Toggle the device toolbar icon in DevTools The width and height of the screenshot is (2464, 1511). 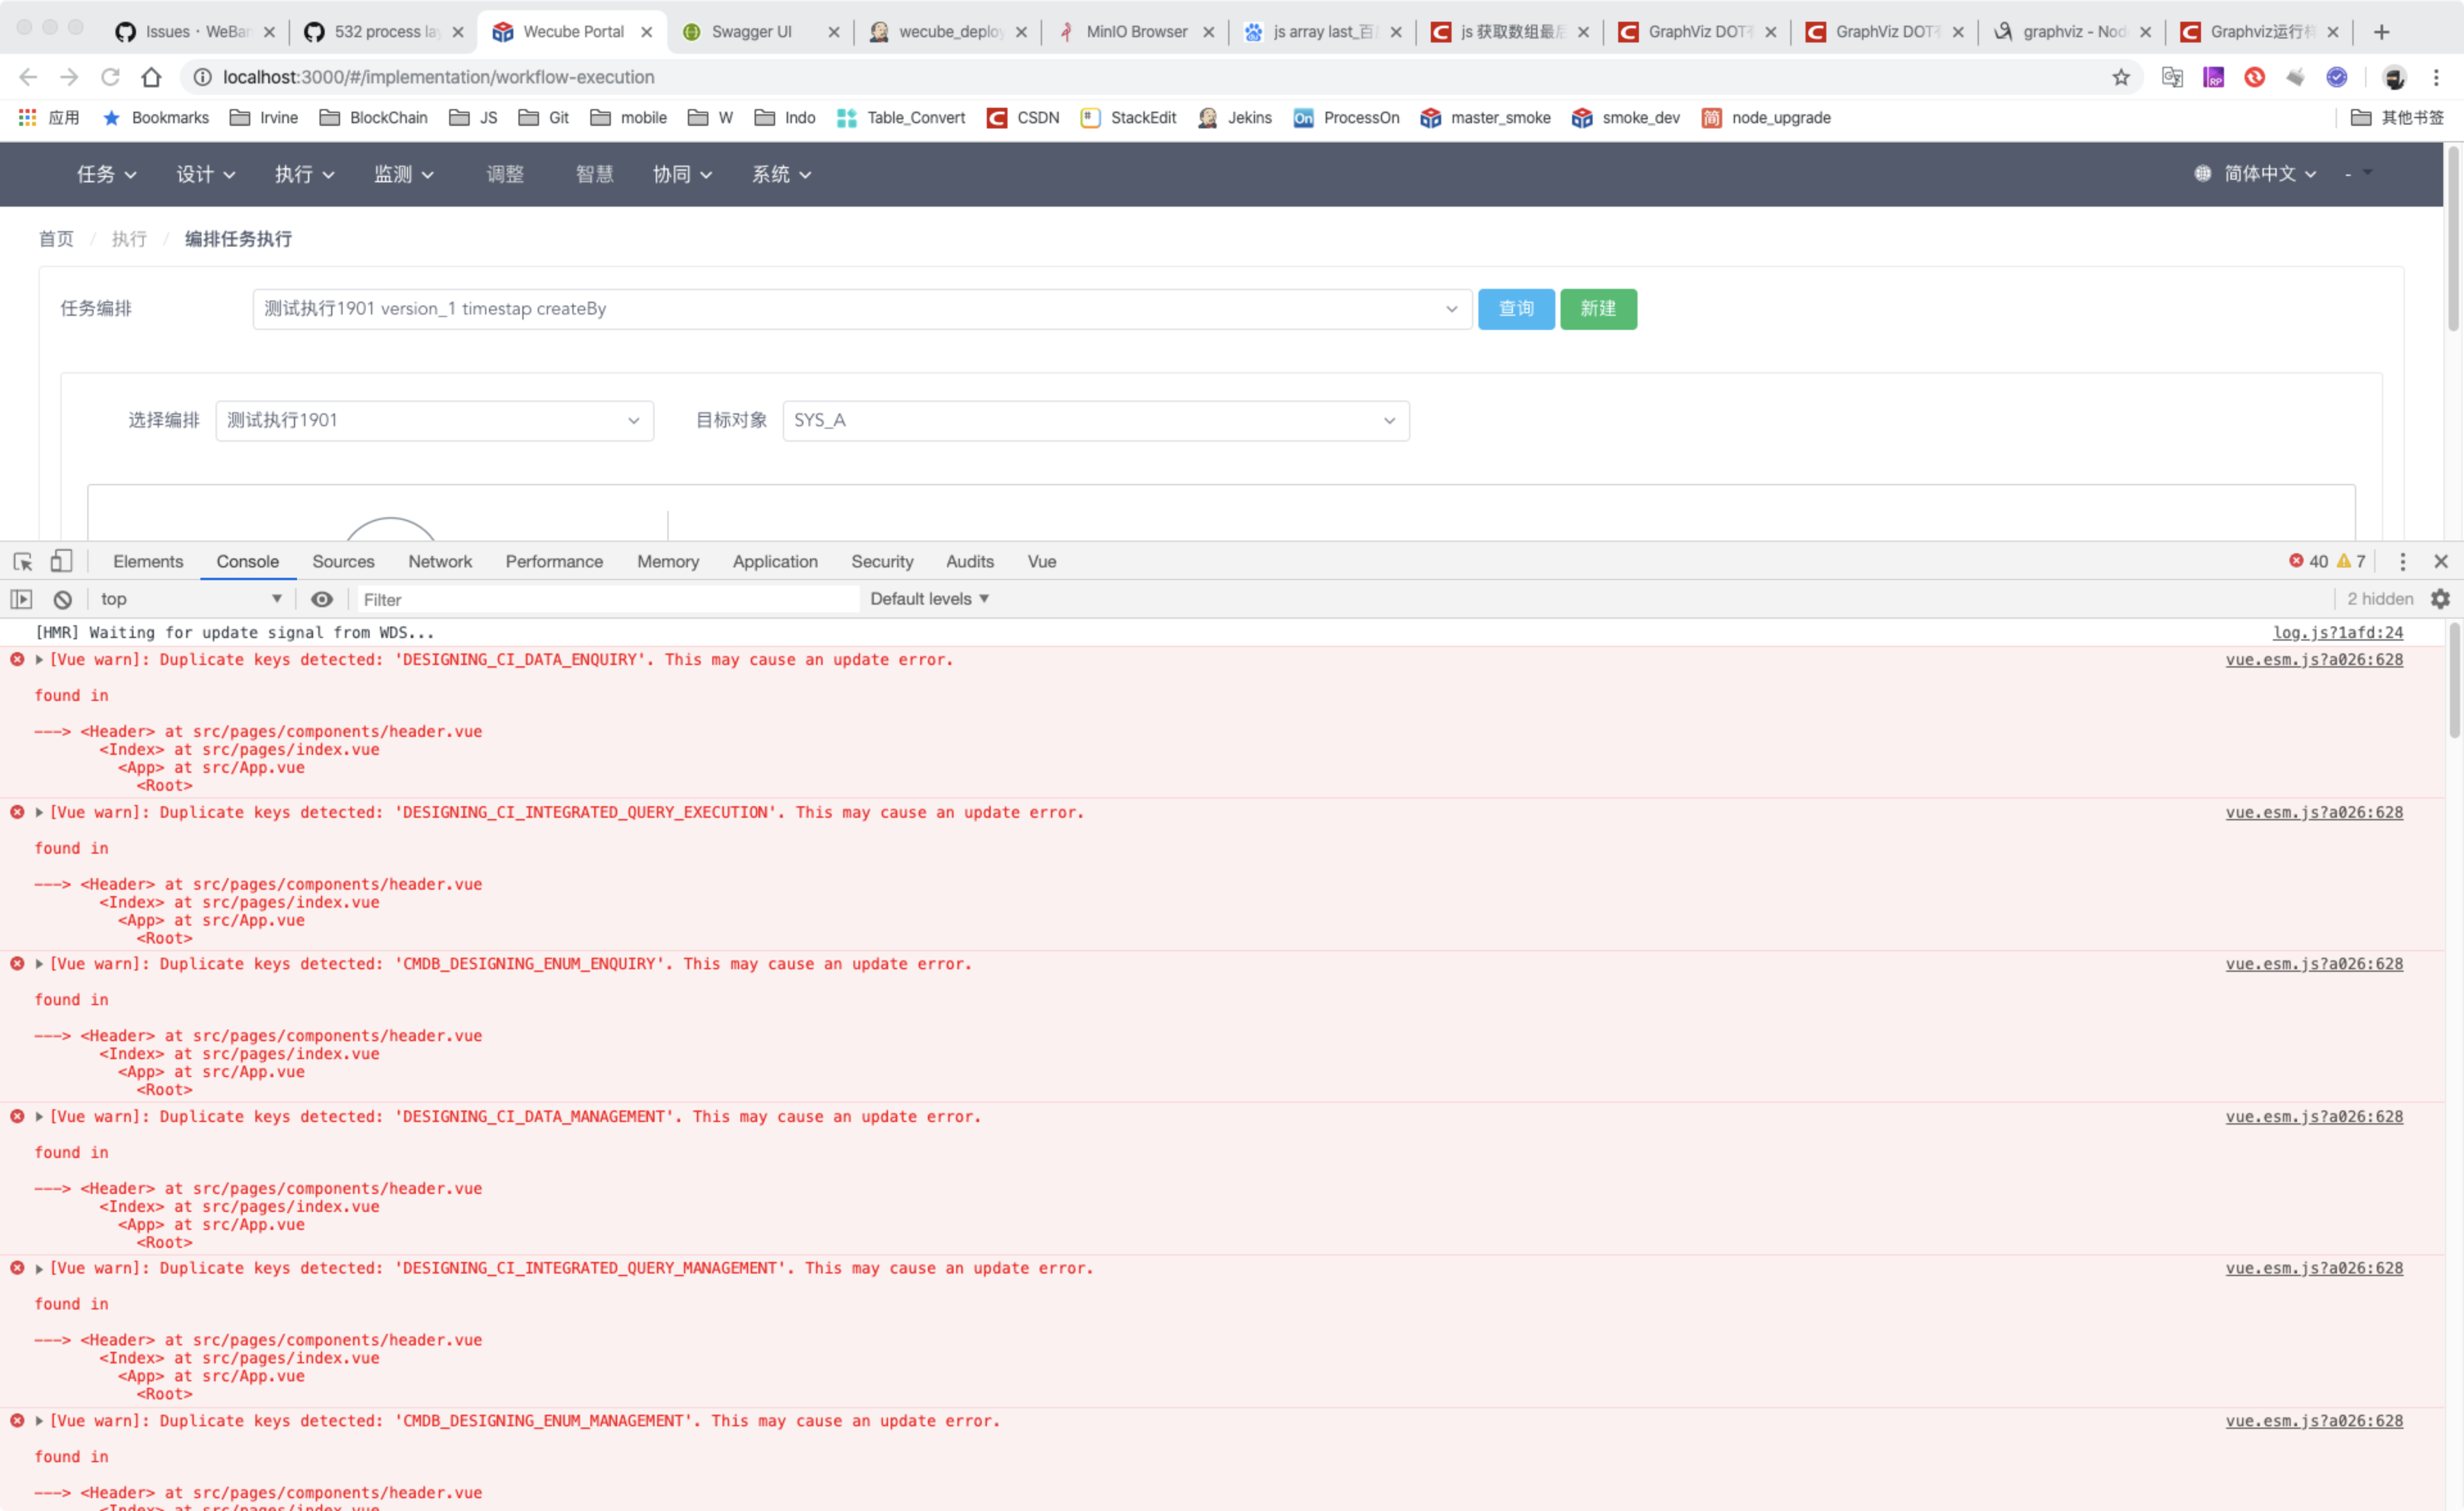(62, 562)
